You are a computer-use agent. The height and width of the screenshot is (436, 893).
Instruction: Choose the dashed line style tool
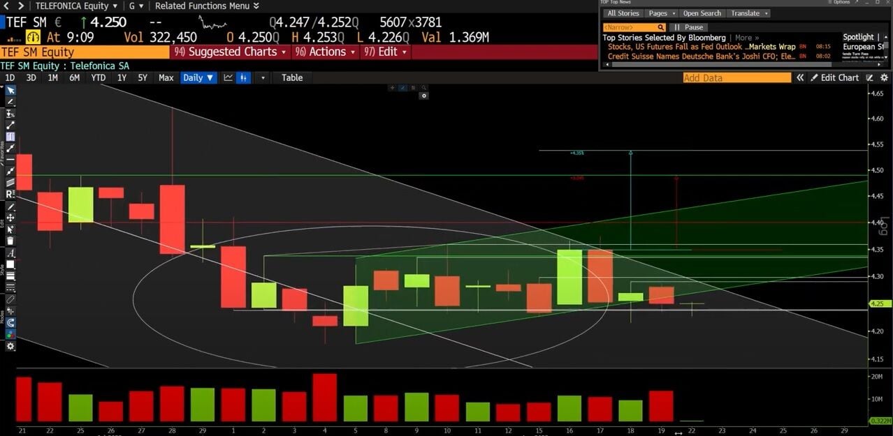[10, 287]
